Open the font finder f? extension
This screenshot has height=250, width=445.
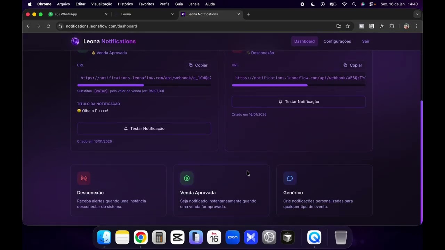(x=382, y=26)
